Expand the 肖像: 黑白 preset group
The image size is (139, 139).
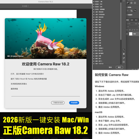(x=94, y=20)
